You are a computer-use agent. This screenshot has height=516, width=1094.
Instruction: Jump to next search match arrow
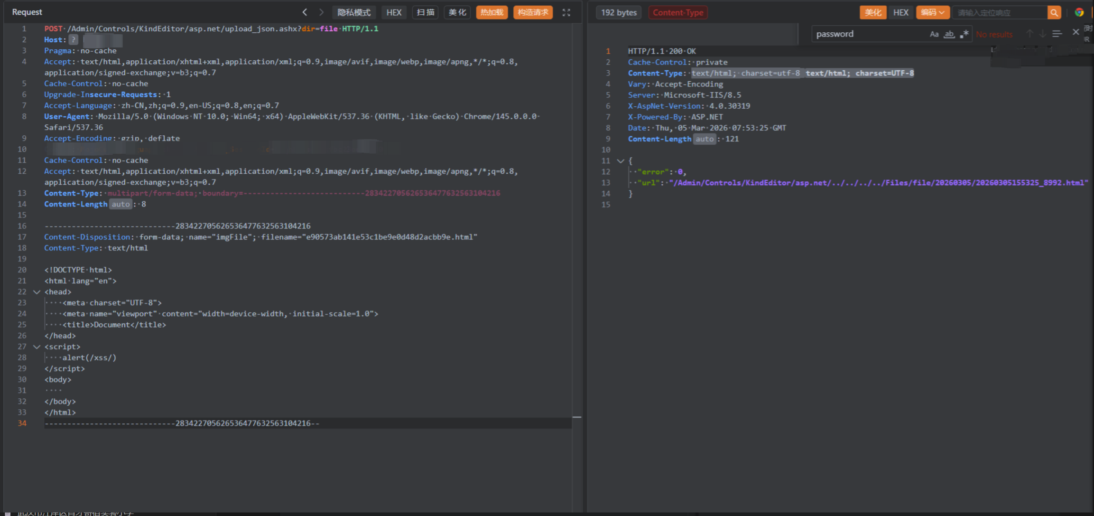1043,34
